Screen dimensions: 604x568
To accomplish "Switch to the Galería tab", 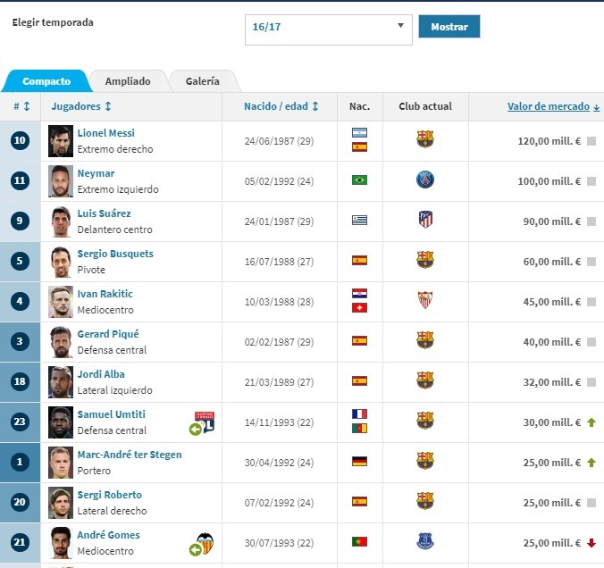I will 203,81.
